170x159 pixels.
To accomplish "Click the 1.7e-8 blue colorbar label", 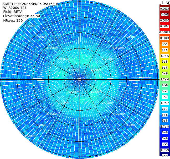I will [x=165, y=127].
